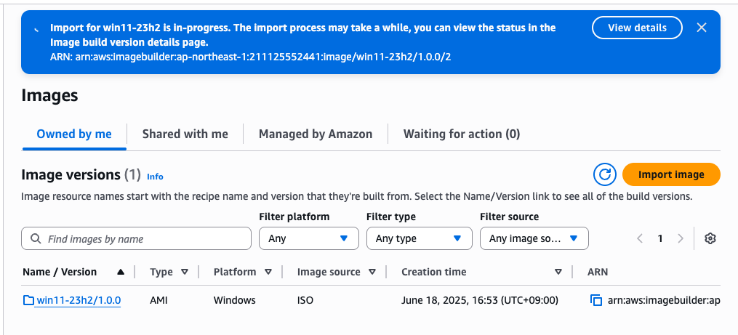This screenshot has width=738, height=335.
Task: Open table preferences gear icon
Action: (x=710, y=238)
